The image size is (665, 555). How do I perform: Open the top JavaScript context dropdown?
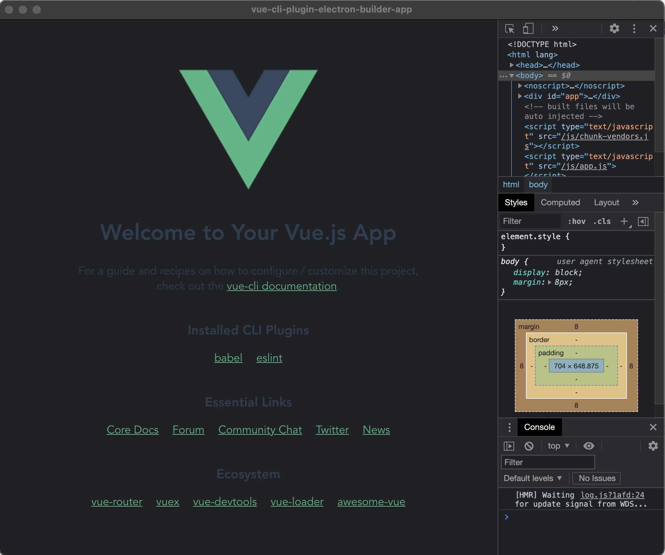point(558,446)
